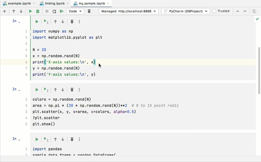Move the first cell down one position
The image size is (261, 162).
tap(62, 21)
